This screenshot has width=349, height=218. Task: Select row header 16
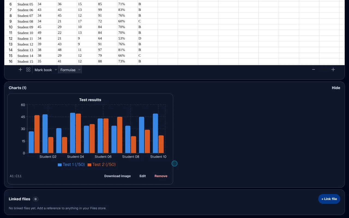(10, 61)
